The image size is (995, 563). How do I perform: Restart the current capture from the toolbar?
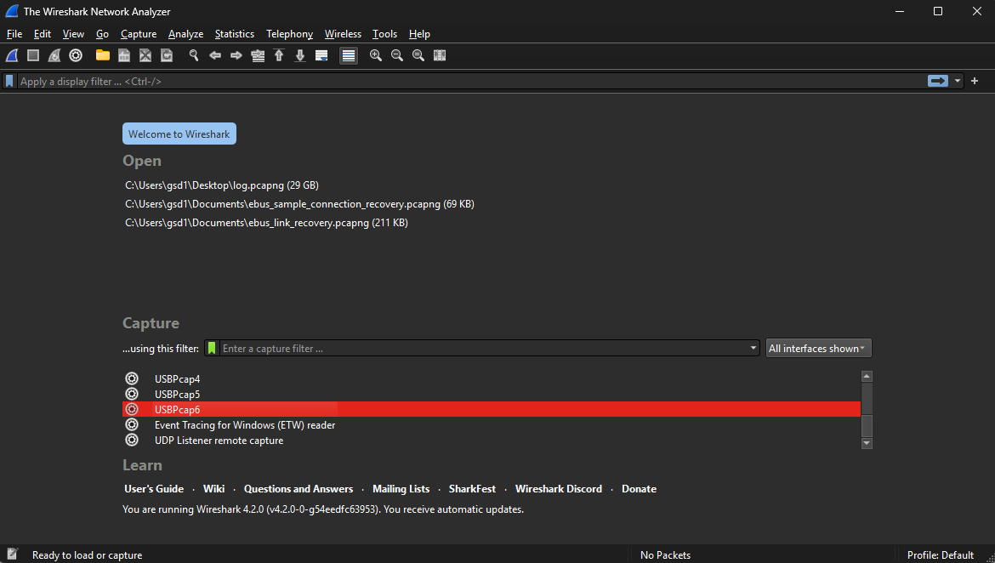54,56
